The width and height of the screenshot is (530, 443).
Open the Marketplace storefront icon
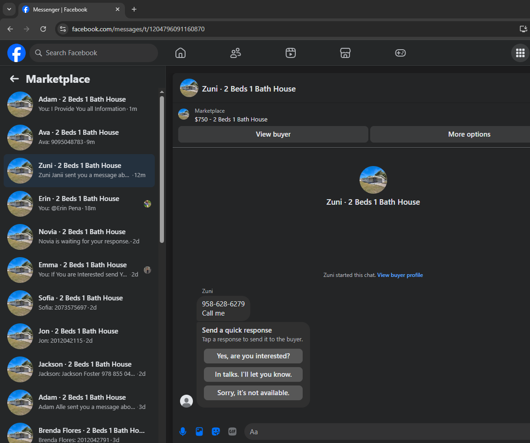tap(345, 53)
